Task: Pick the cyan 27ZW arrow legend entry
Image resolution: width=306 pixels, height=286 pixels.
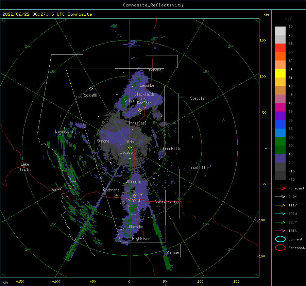Action: (280, 214)
